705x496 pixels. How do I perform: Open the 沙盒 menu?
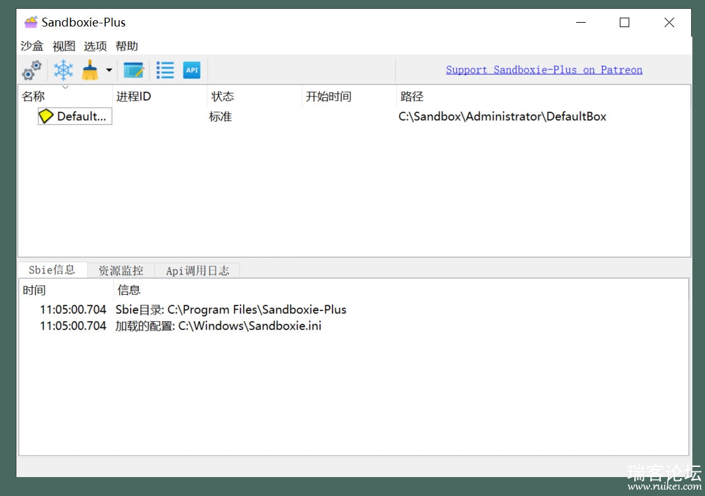(x=32, y=46)
